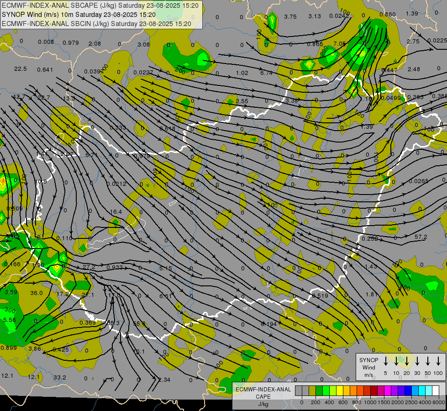The width and height of the screenshot is (447, 411).
Task: Click the 1.02 value on the map
Action: 242,73
